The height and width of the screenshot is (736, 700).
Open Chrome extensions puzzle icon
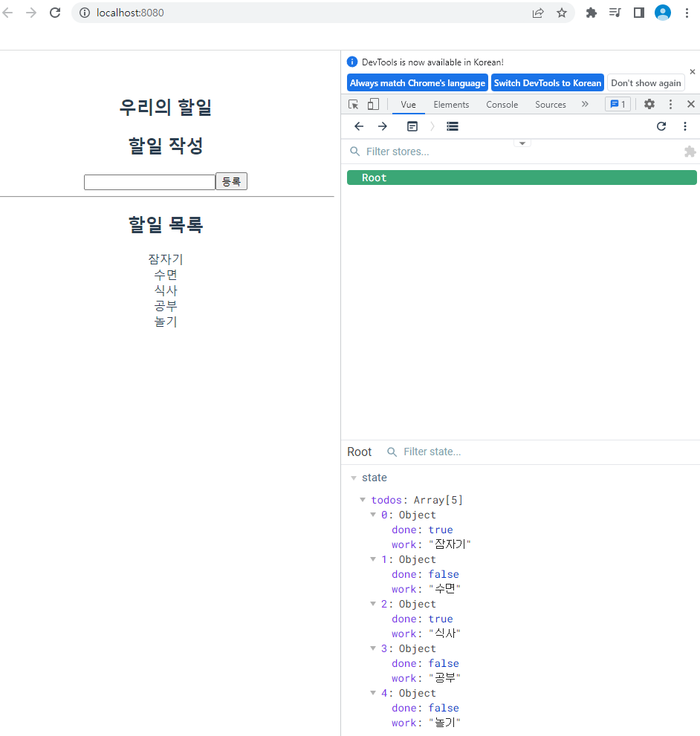591,13
